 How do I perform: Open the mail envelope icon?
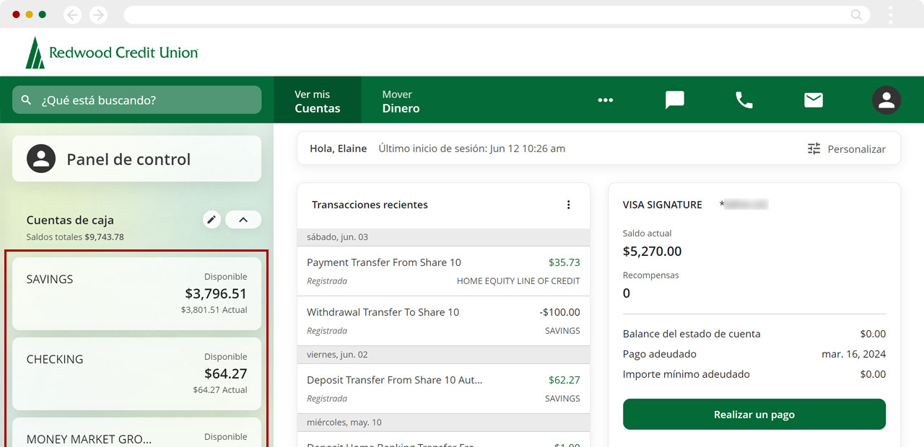[814, 100]
